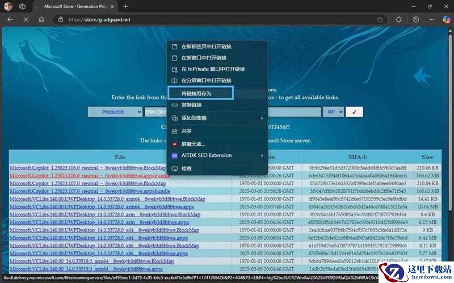454x283 pixels.
Task: Open VCLibs UWPDesktop 14.0.33728.0 x64 appx link
Action: click(x=99, y=238)
